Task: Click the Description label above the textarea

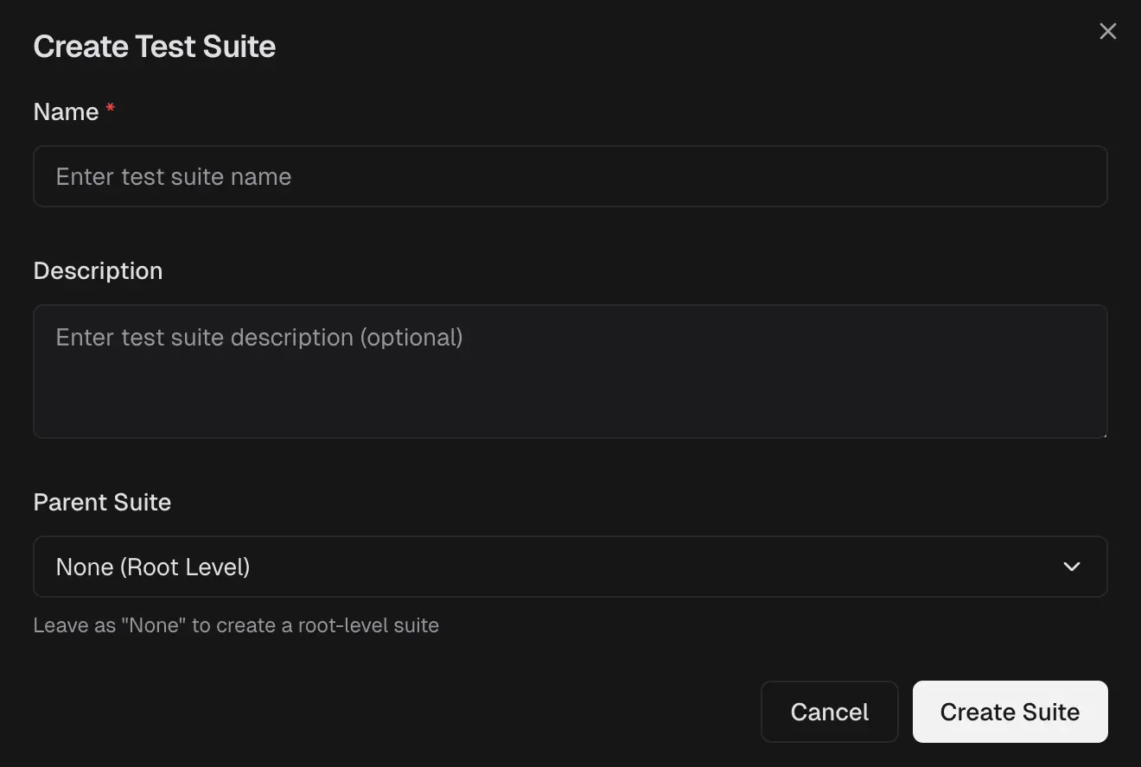Action: (98, 270)
